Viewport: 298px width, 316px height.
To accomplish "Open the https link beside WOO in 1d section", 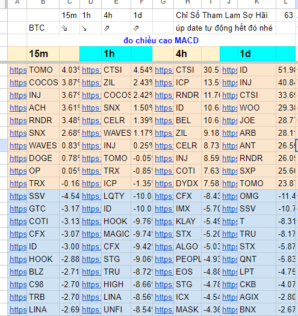I will pos(229,108).
